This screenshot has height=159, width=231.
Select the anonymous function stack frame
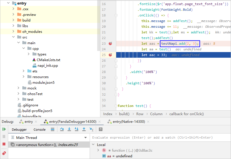[x=47, y=145]
